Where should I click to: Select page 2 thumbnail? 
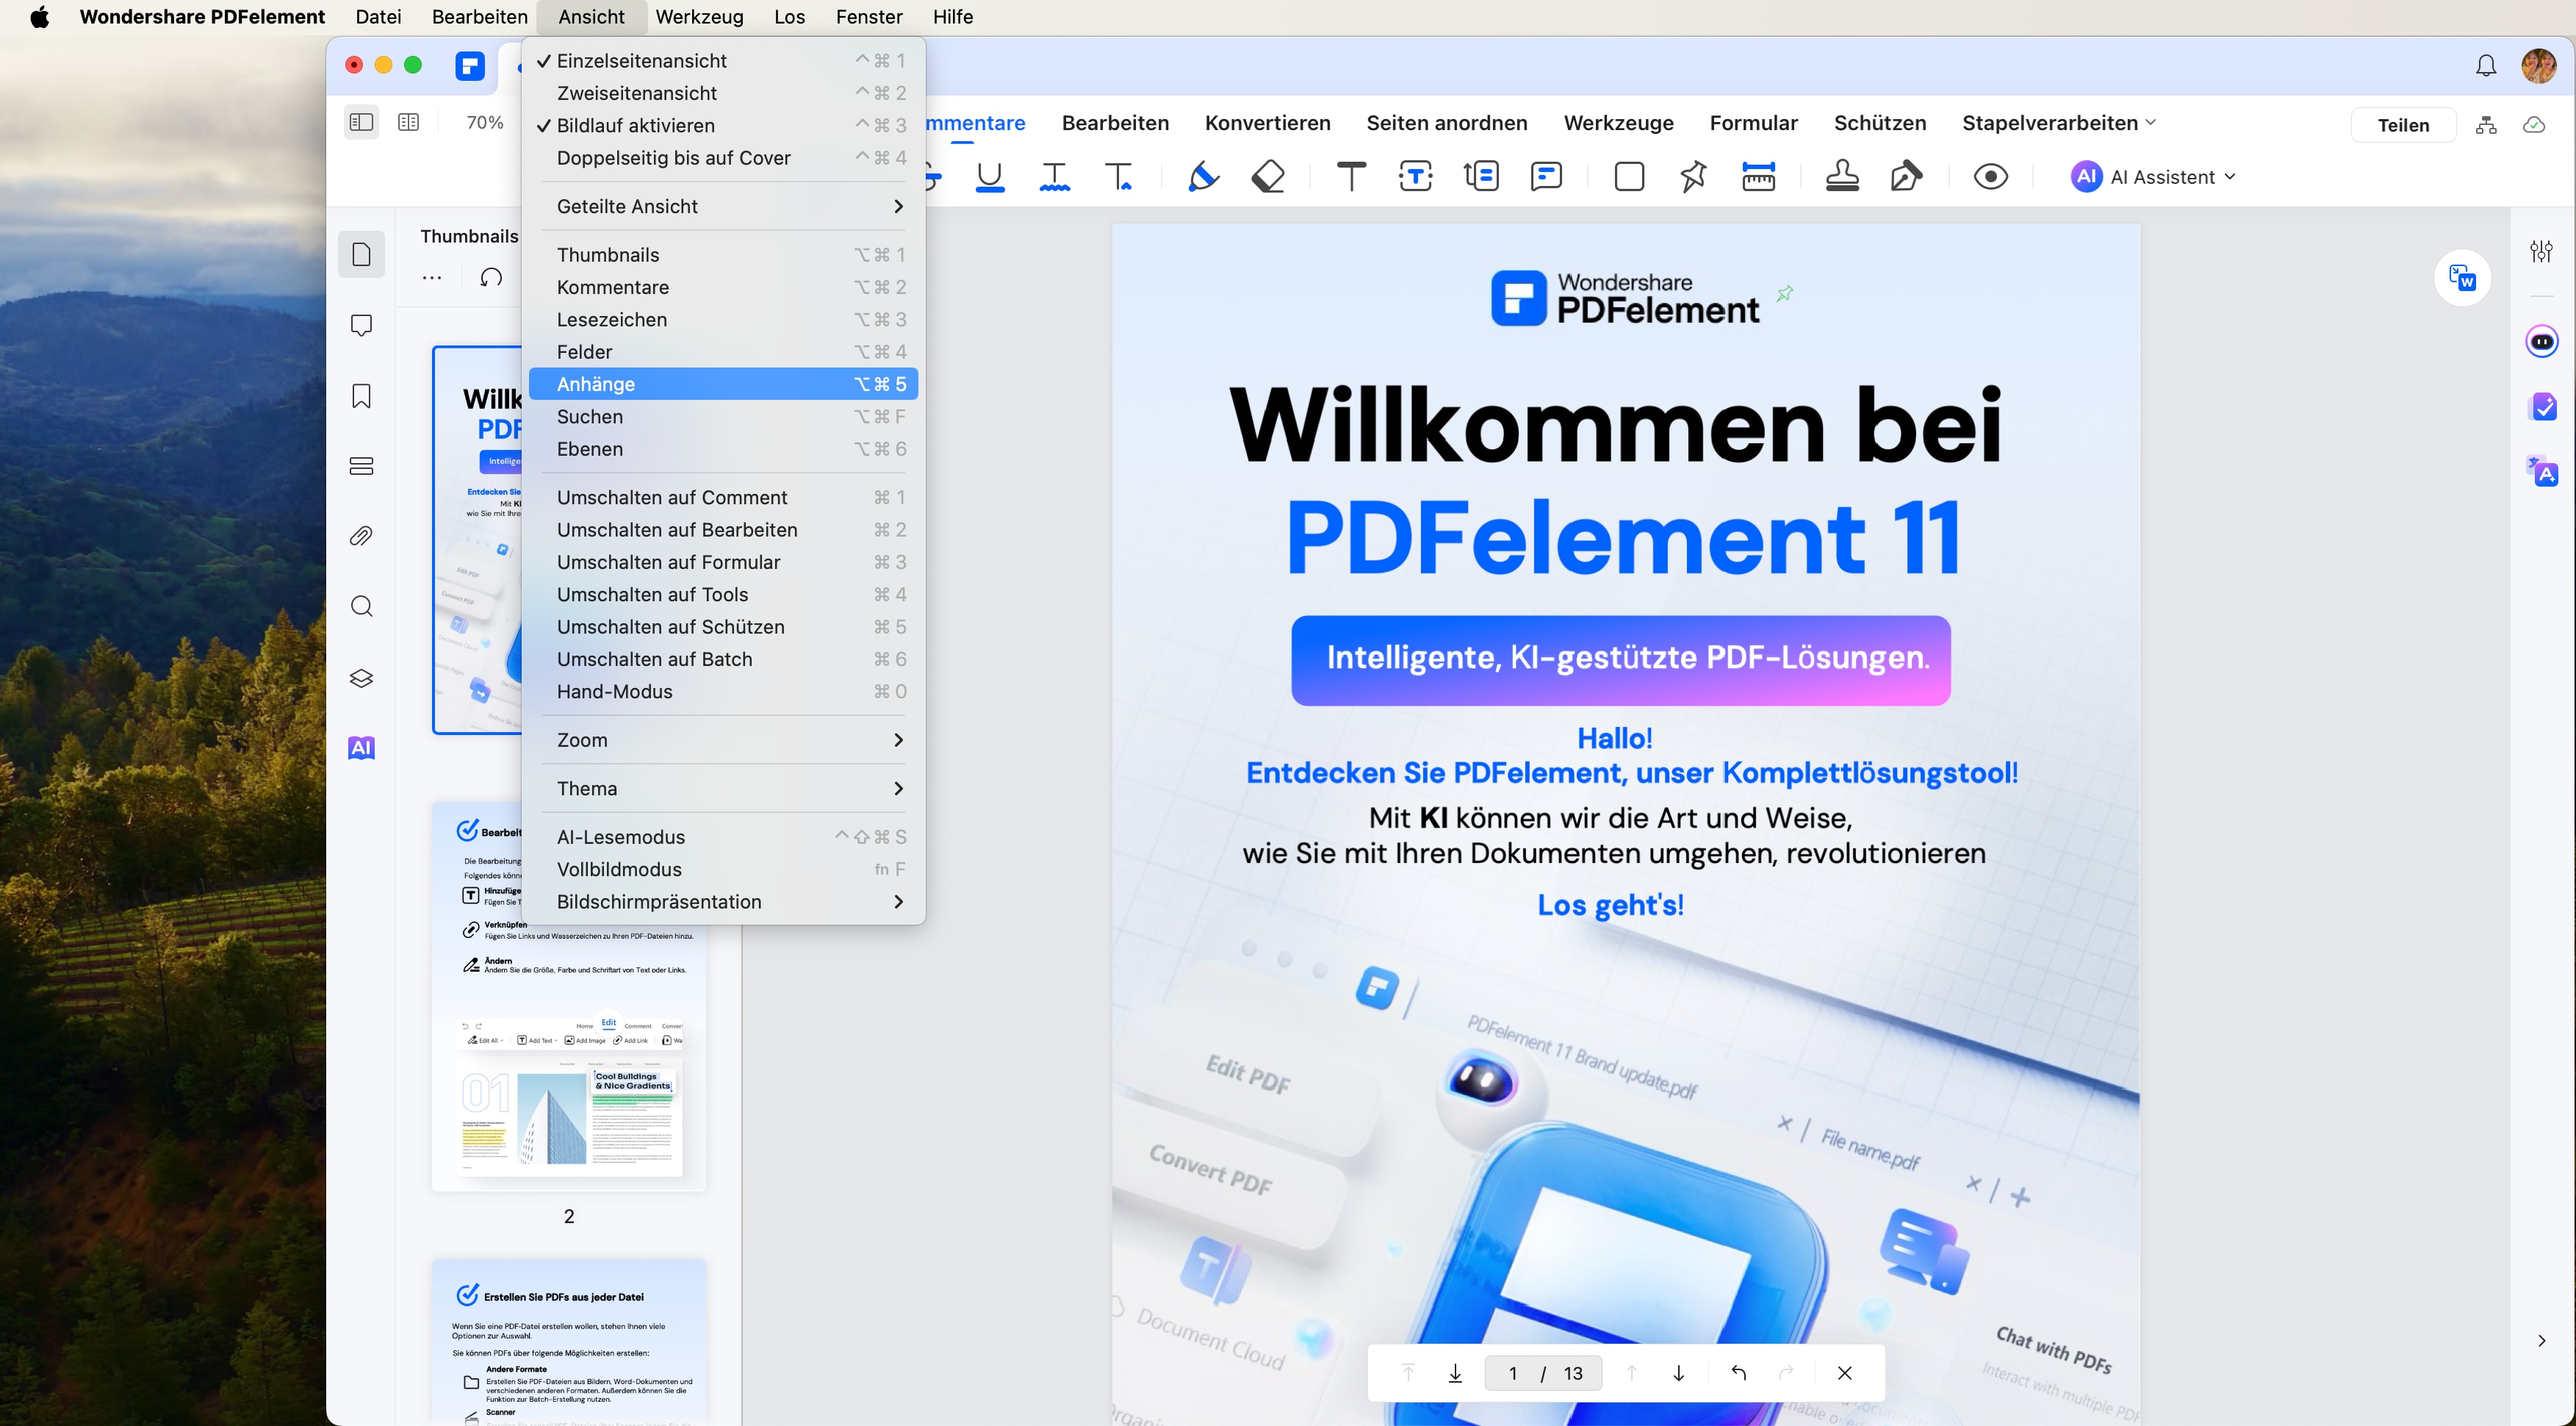pos(568,996)
